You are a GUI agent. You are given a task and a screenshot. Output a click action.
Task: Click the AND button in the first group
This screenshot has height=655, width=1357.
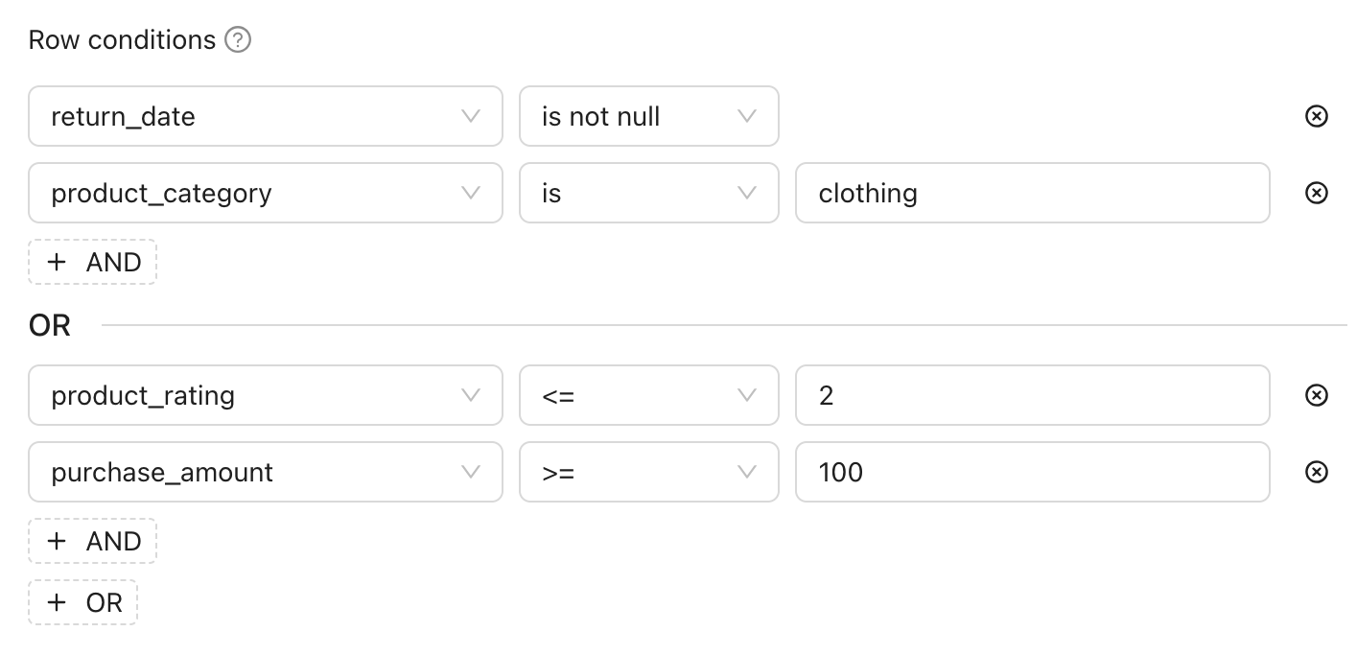click(x=92, y=261)
